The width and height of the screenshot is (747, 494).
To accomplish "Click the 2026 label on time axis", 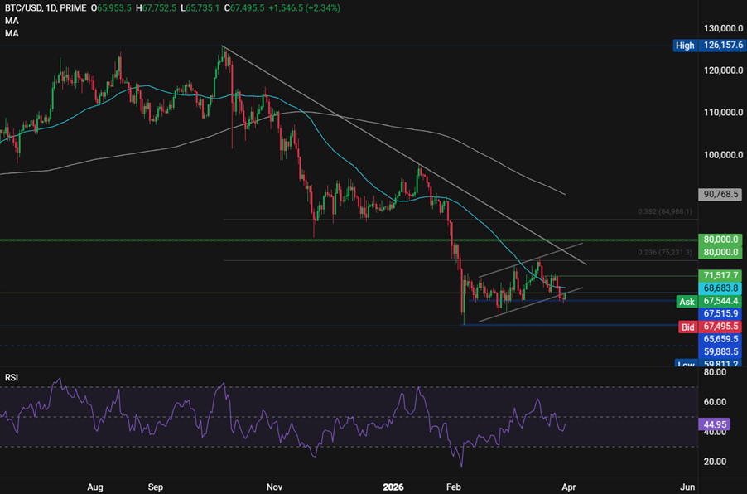I will 393,487.
